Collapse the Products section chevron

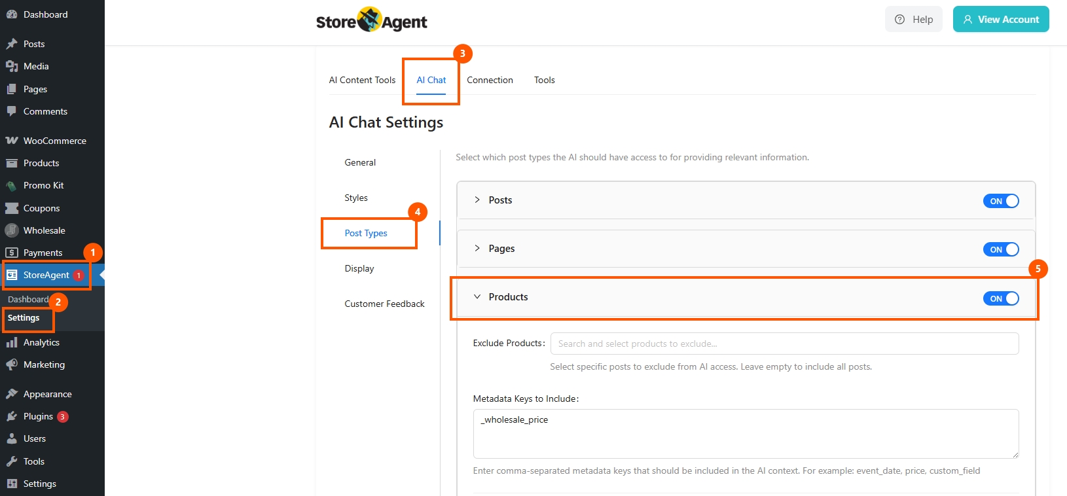tap(477, 296)
